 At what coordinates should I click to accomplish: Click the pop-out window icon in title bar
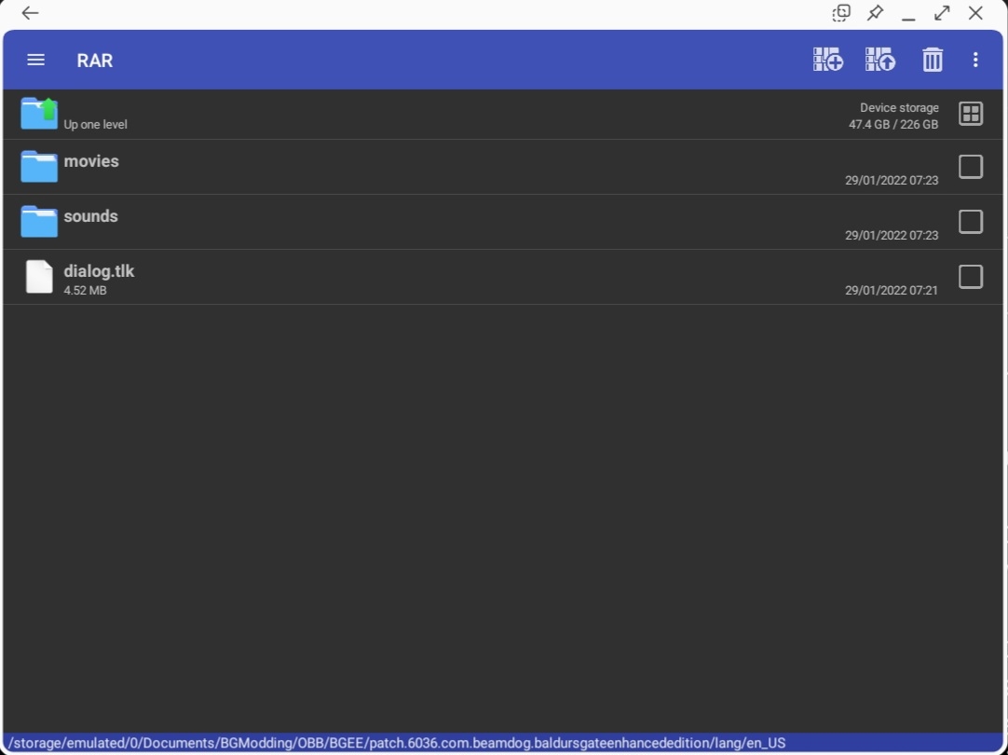tap(841, 13)
